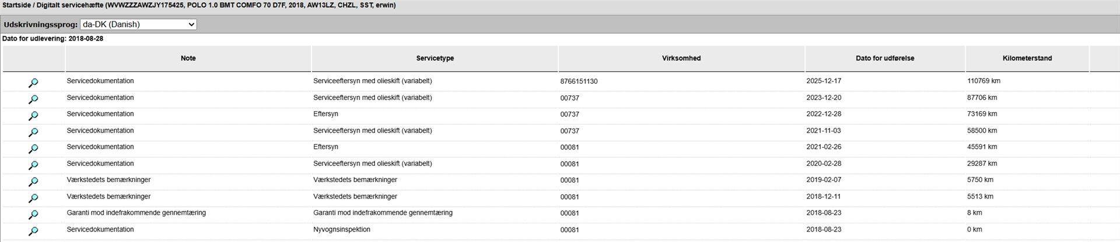Click the Startside breadcrumb link
The width and height of the screenshot is (1120, 242).
[16, 5]
